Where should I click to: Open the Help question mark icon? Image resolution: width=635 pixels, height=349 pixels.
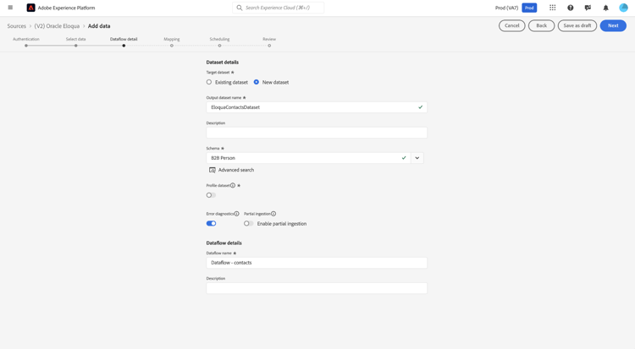coord(571,8)
